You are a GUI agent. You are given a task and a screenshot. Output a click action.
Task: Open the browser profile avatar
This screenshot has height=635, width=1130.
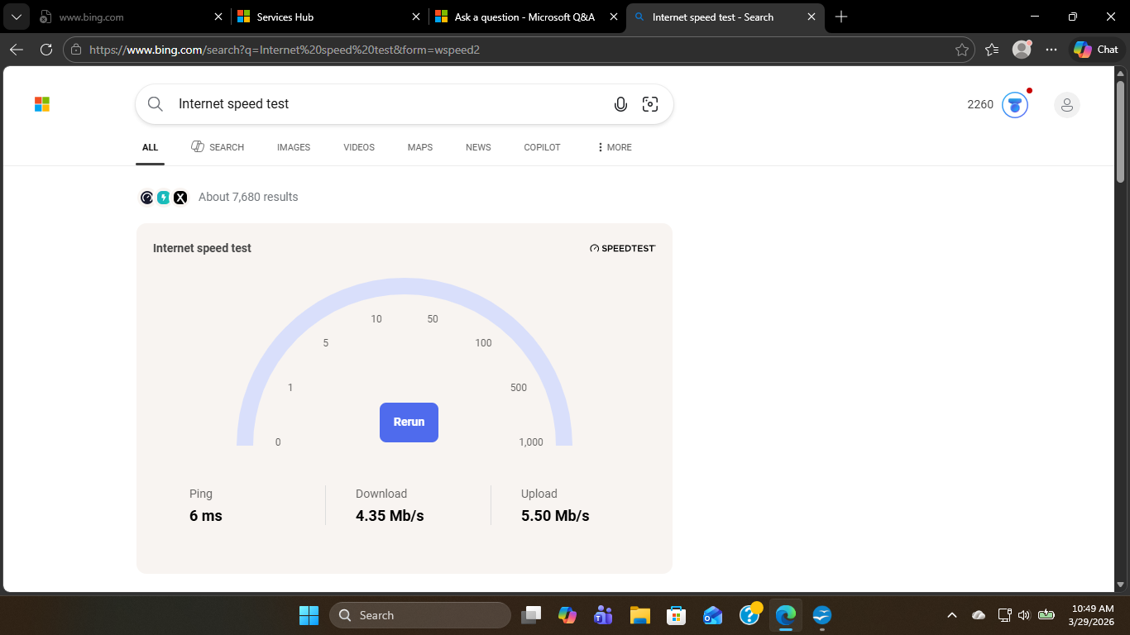point(1022,50)
